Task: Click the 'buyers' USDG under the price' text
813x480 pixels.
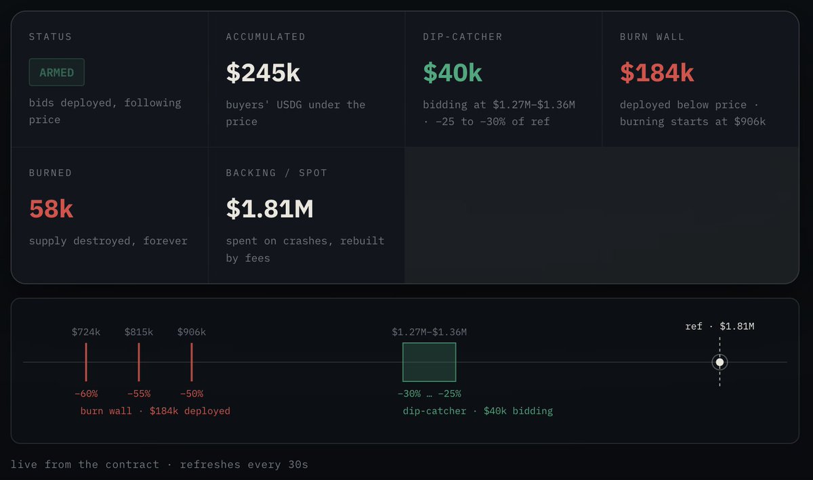Action: coord(295,113)
